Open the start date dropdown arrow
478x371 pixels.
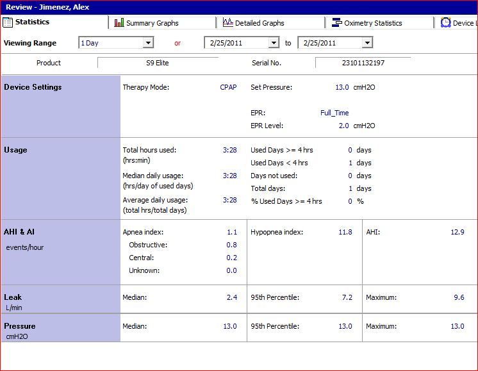[x=274, y=43]
